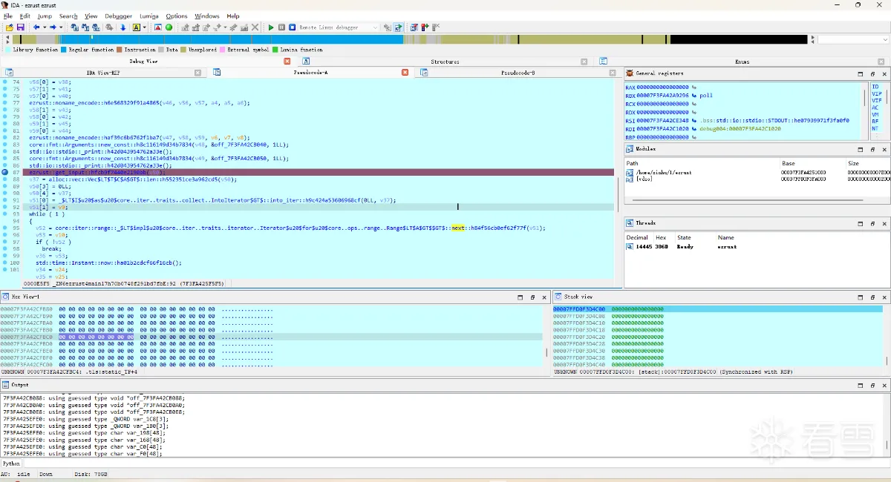This screenshot has width=891, height=482.
Task: Click the Save database toolbar icon
Action: click(x=20, y=27)
